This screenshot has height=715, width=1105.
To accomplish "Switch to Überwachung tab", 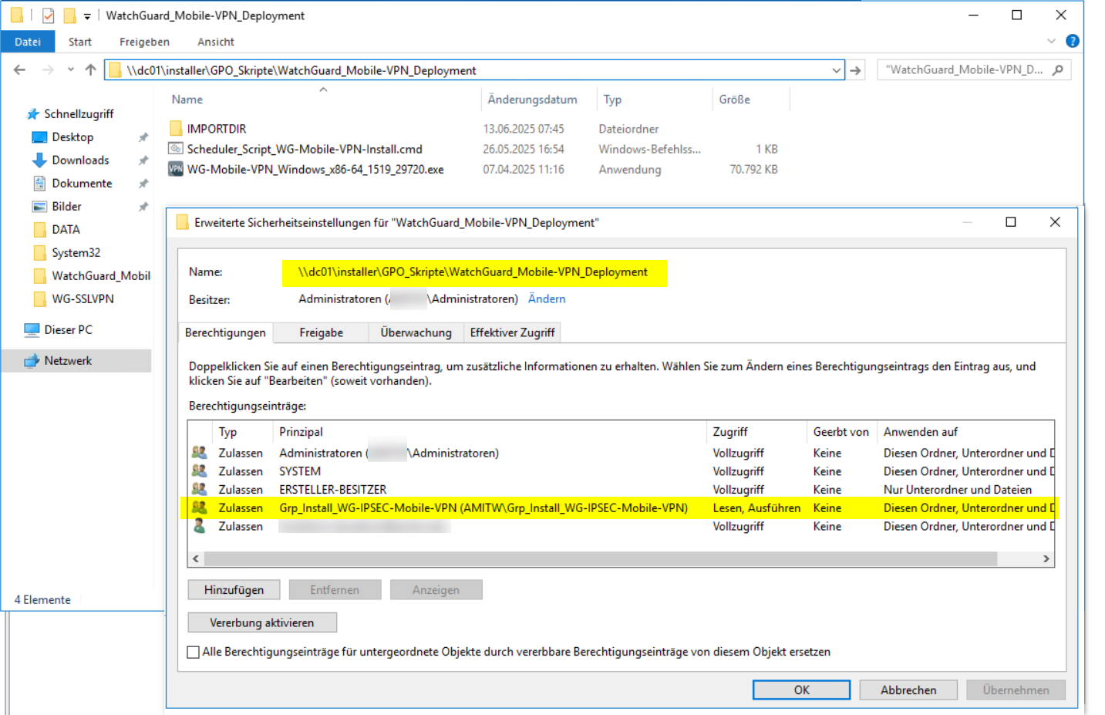I will (416, 332).
